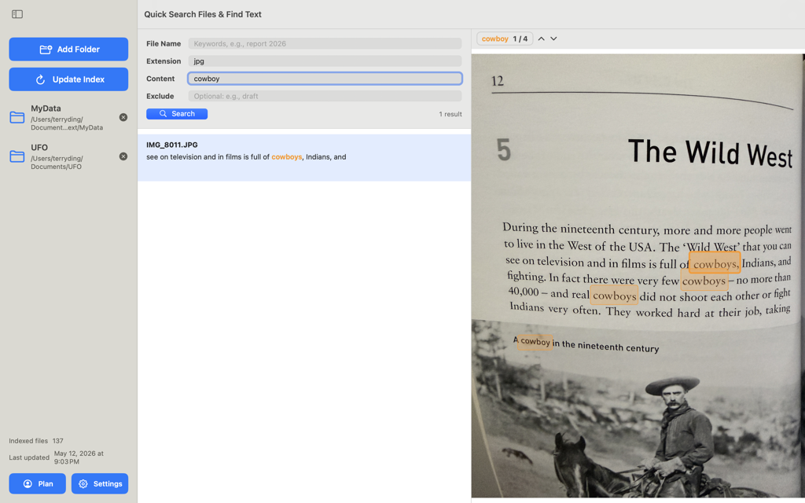
Task: Click the Last updated date text
Action: coord(79,457)
